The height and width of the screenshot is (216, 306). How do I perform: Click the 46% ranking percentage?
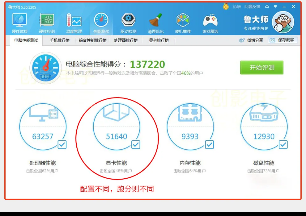click(x=185, y=73)
